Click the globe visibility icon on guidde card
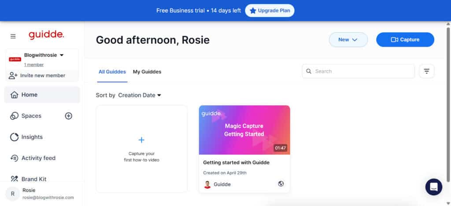Screen dimensions: 451x206 (281, 184)
